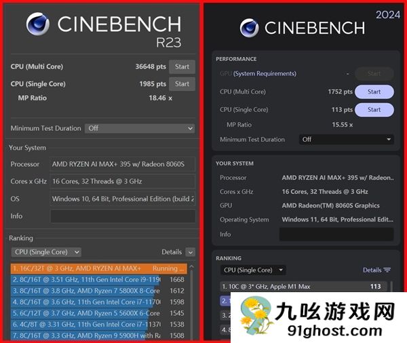Click the 2024 '16 Cores, 32 Threads @ 3 GHz' value
Image resolution: width=407 pixels, height=343 pixels.
[325, 192]
